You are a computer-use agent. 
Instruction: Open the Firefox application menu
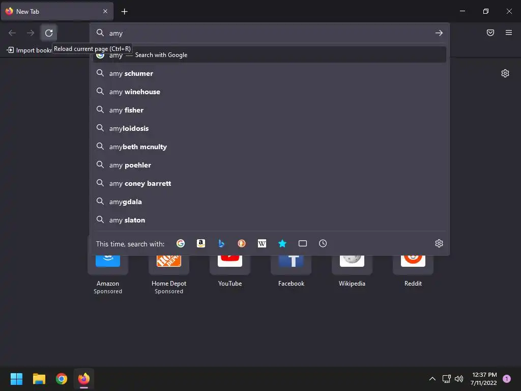pos(509,33)
